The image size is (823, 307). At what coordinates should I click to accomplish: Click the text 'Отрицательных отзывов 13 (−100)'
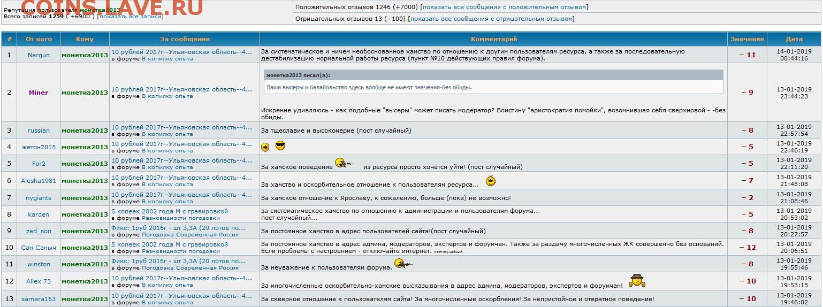click(350, 19)
